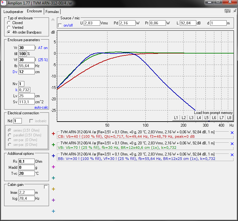The height and width of the screenshot is (221, 238).
Task: Click the red plus curve slot
Action: pos(53,134)
